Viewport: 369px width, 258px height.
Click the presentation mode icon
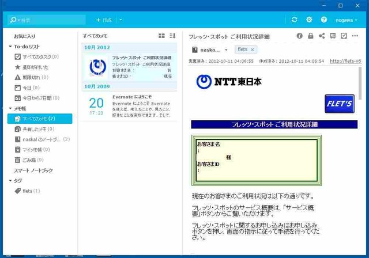pos(333,36)
